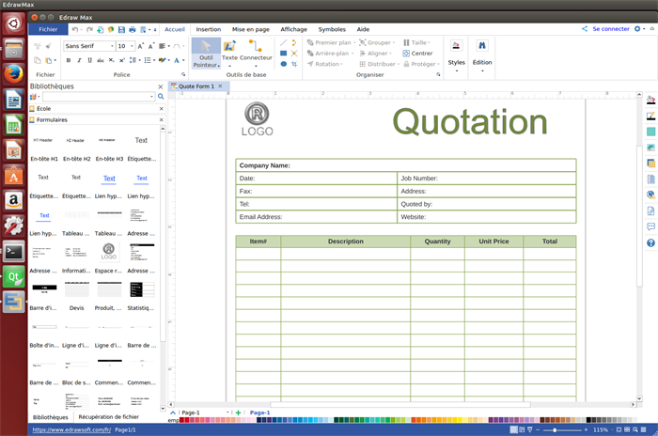This screenshot has height=436, width=658.
Task: Expand the font size dropdown
Action: [x=131, y=46]
